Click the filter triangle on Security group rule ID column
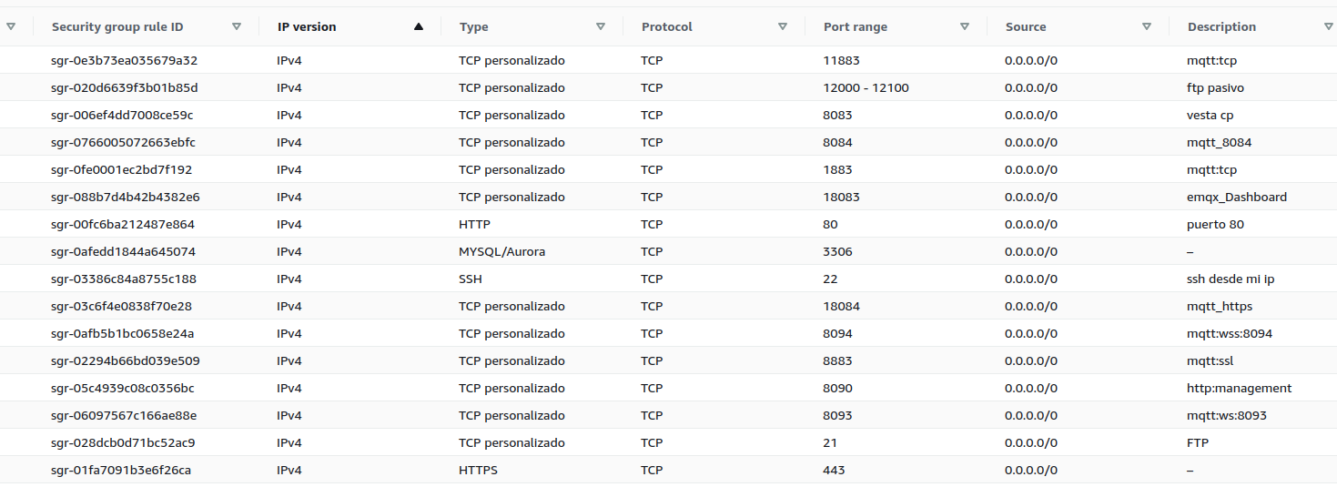Image resolution: width=1337 pixels, height=487 pixels. (x=237, y=26)
